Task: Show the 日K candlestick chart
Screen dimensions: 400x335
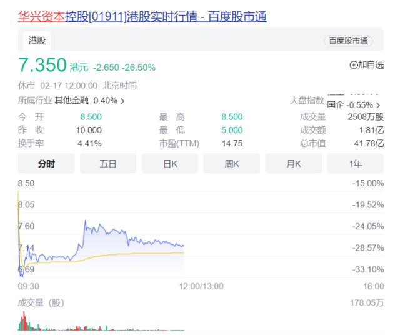Action: point(170,164)
